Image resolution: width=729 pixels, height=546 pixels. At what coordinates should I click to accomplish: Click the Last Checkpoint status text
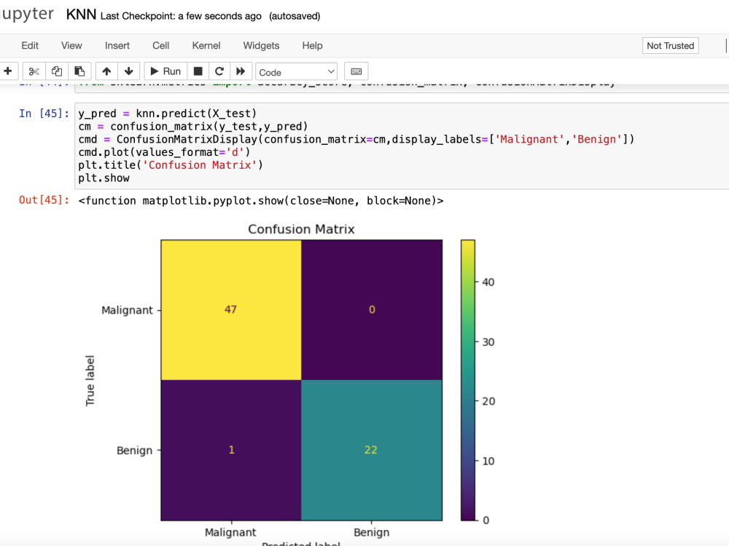coord(181,16)
